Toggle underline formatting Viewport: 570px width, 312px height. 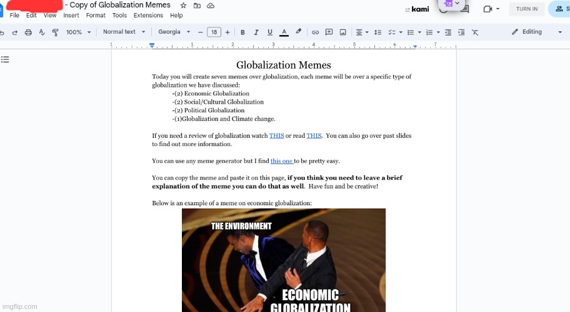pyautogui.click(x=270, y=32)
